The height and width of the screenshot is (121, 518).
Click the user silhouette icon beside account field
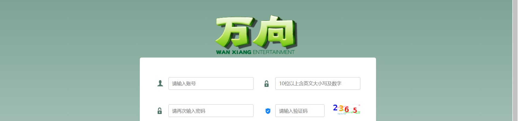160,83
